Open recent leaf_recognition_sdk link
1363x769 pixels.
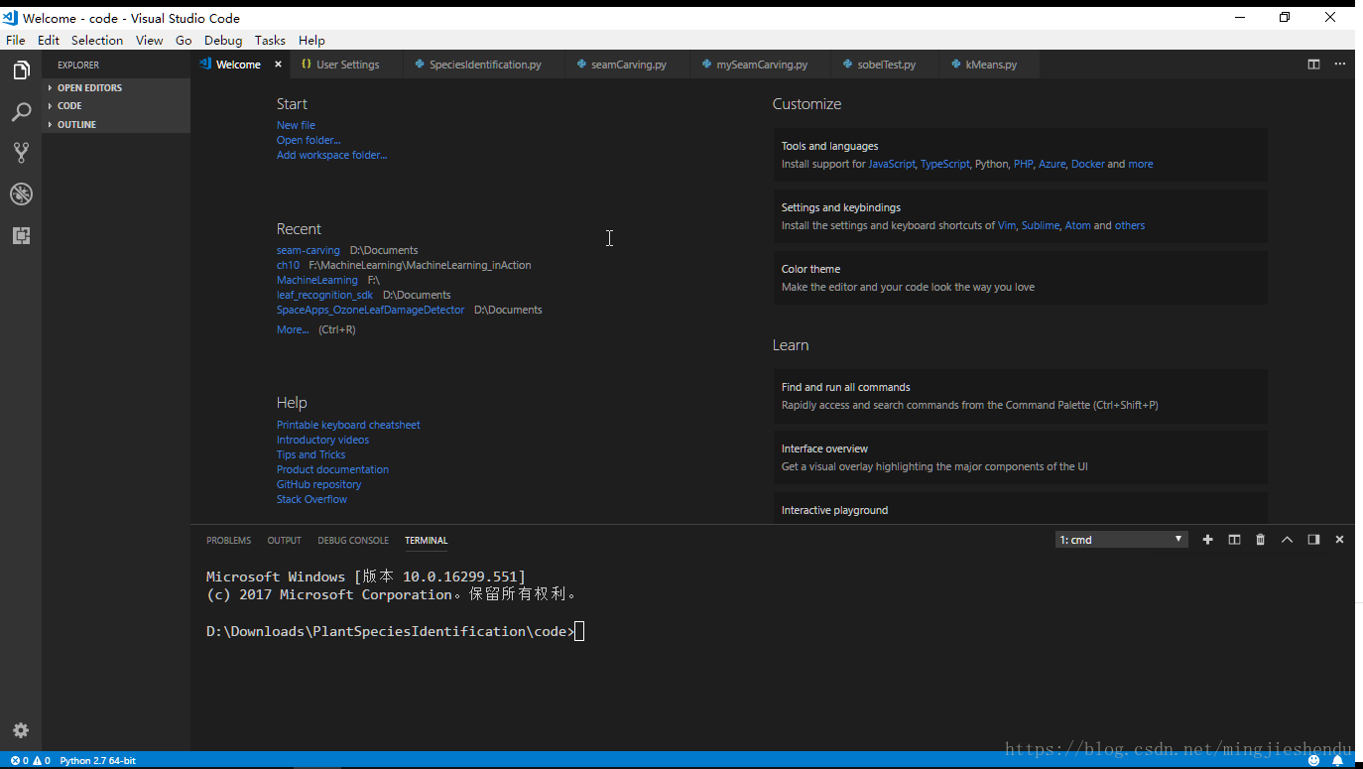[x=324, y=295]
